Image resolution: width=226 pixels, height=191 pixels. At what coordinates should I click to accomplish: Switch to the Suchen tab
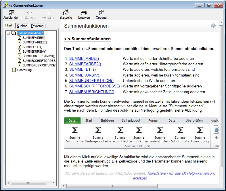tap(22, 26)
